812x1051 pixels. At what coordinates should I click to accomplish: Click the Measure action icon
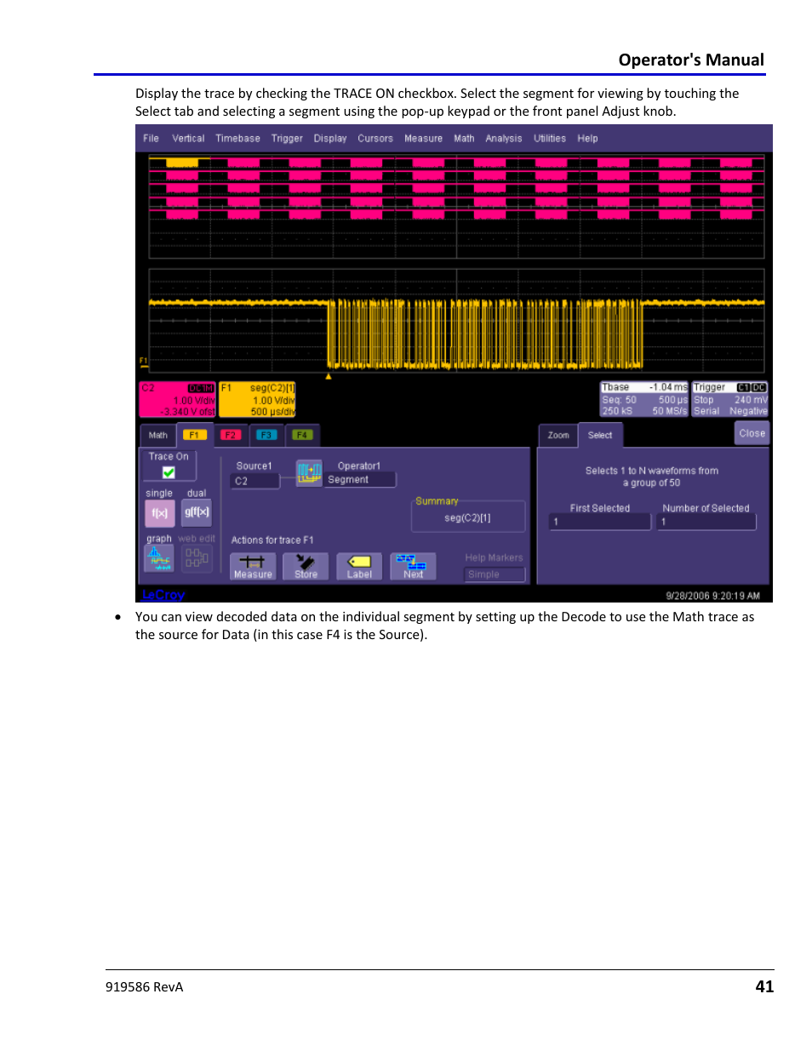[253, 566]
